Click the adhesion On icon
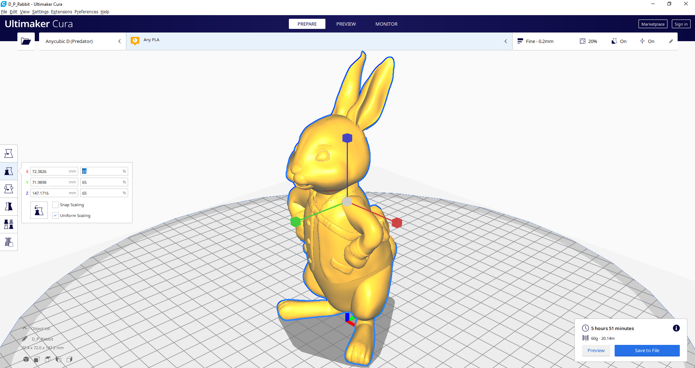The width and height of the screenshot is (695, 368). [642, 41]
